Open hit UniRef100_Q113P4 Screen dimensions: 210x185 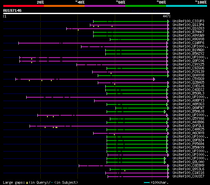(188, 25)
